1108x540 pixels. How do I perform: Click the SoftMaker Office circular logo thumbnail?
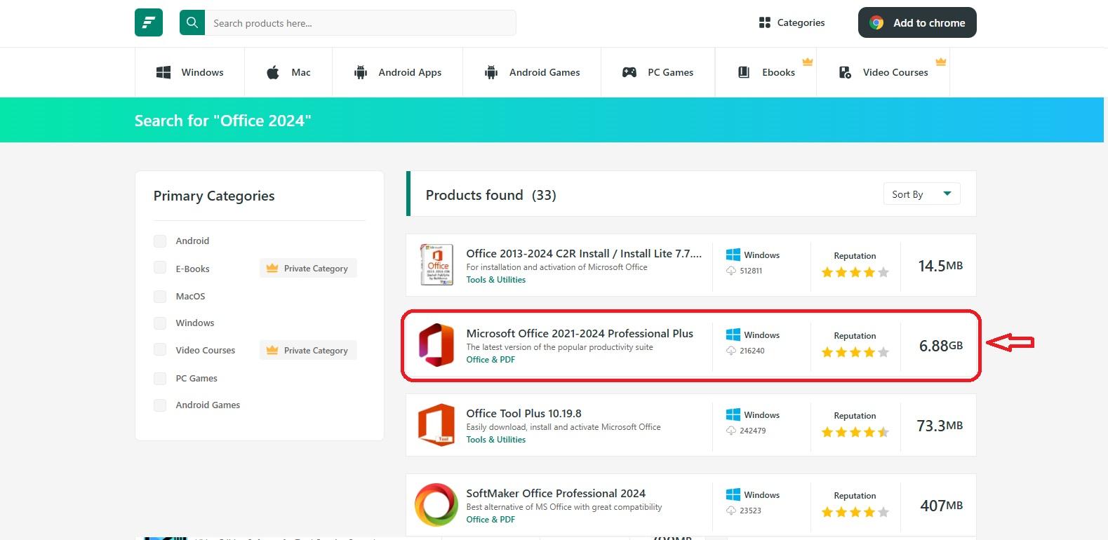coord(436,505)
